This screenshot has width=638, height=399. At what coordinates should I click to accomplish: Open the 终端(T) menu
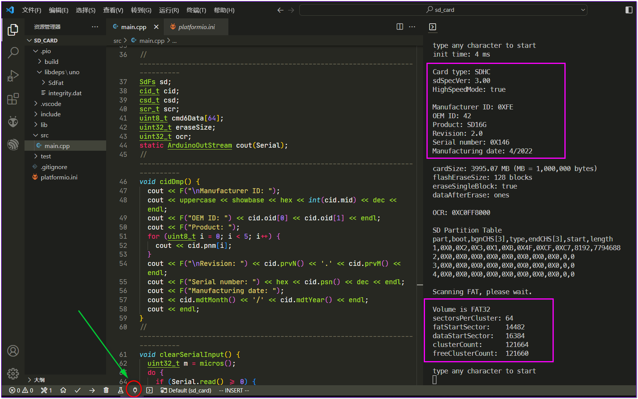click(197, 10)
